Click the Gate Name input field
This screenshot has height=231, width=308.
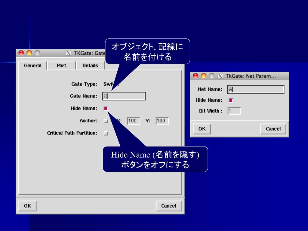[124, 96]
